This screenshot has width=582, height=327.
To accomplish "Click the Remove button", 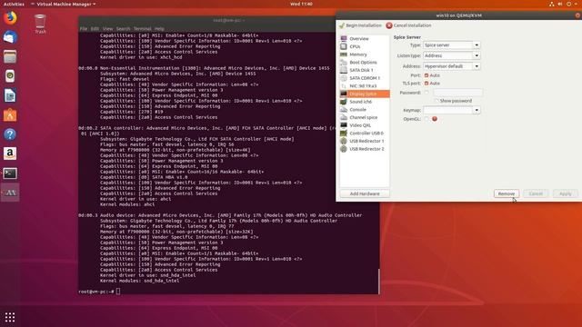I will point(507,193).
